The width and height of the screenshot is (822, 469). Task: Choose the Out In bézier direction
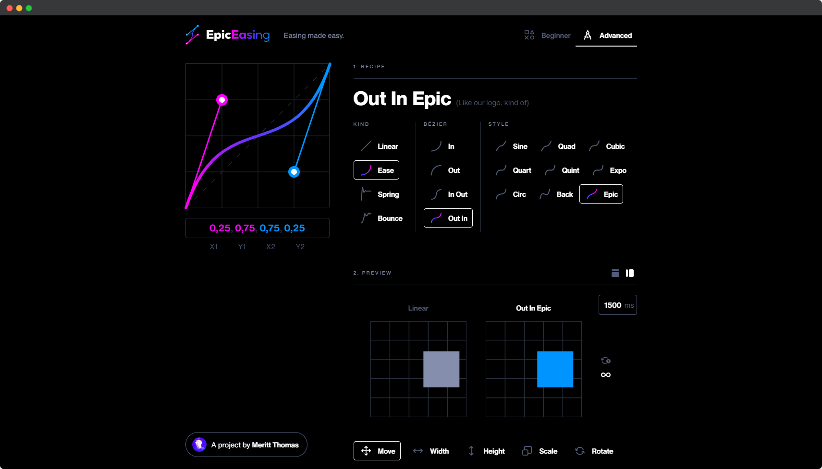[448, 218]
